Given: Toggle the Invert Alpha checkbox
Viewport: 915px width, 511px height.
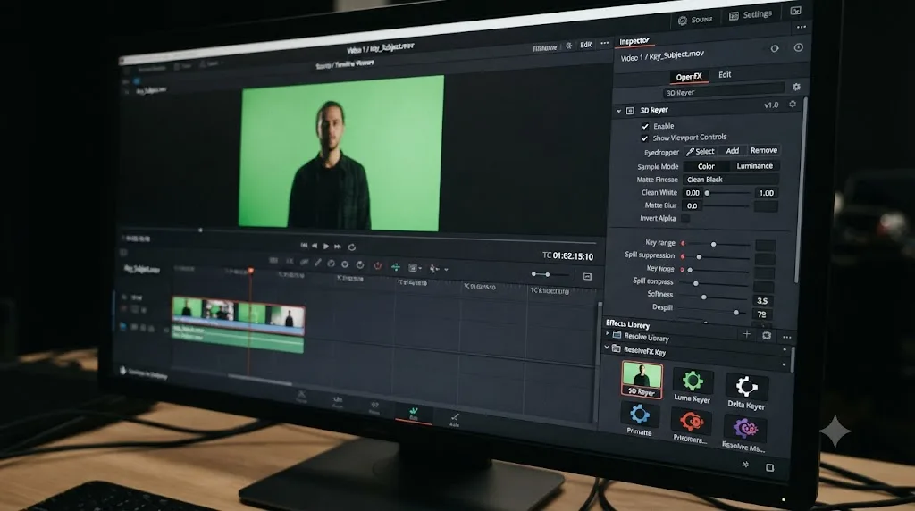Looking at the screenshot, I should click(x=685, y=219).
